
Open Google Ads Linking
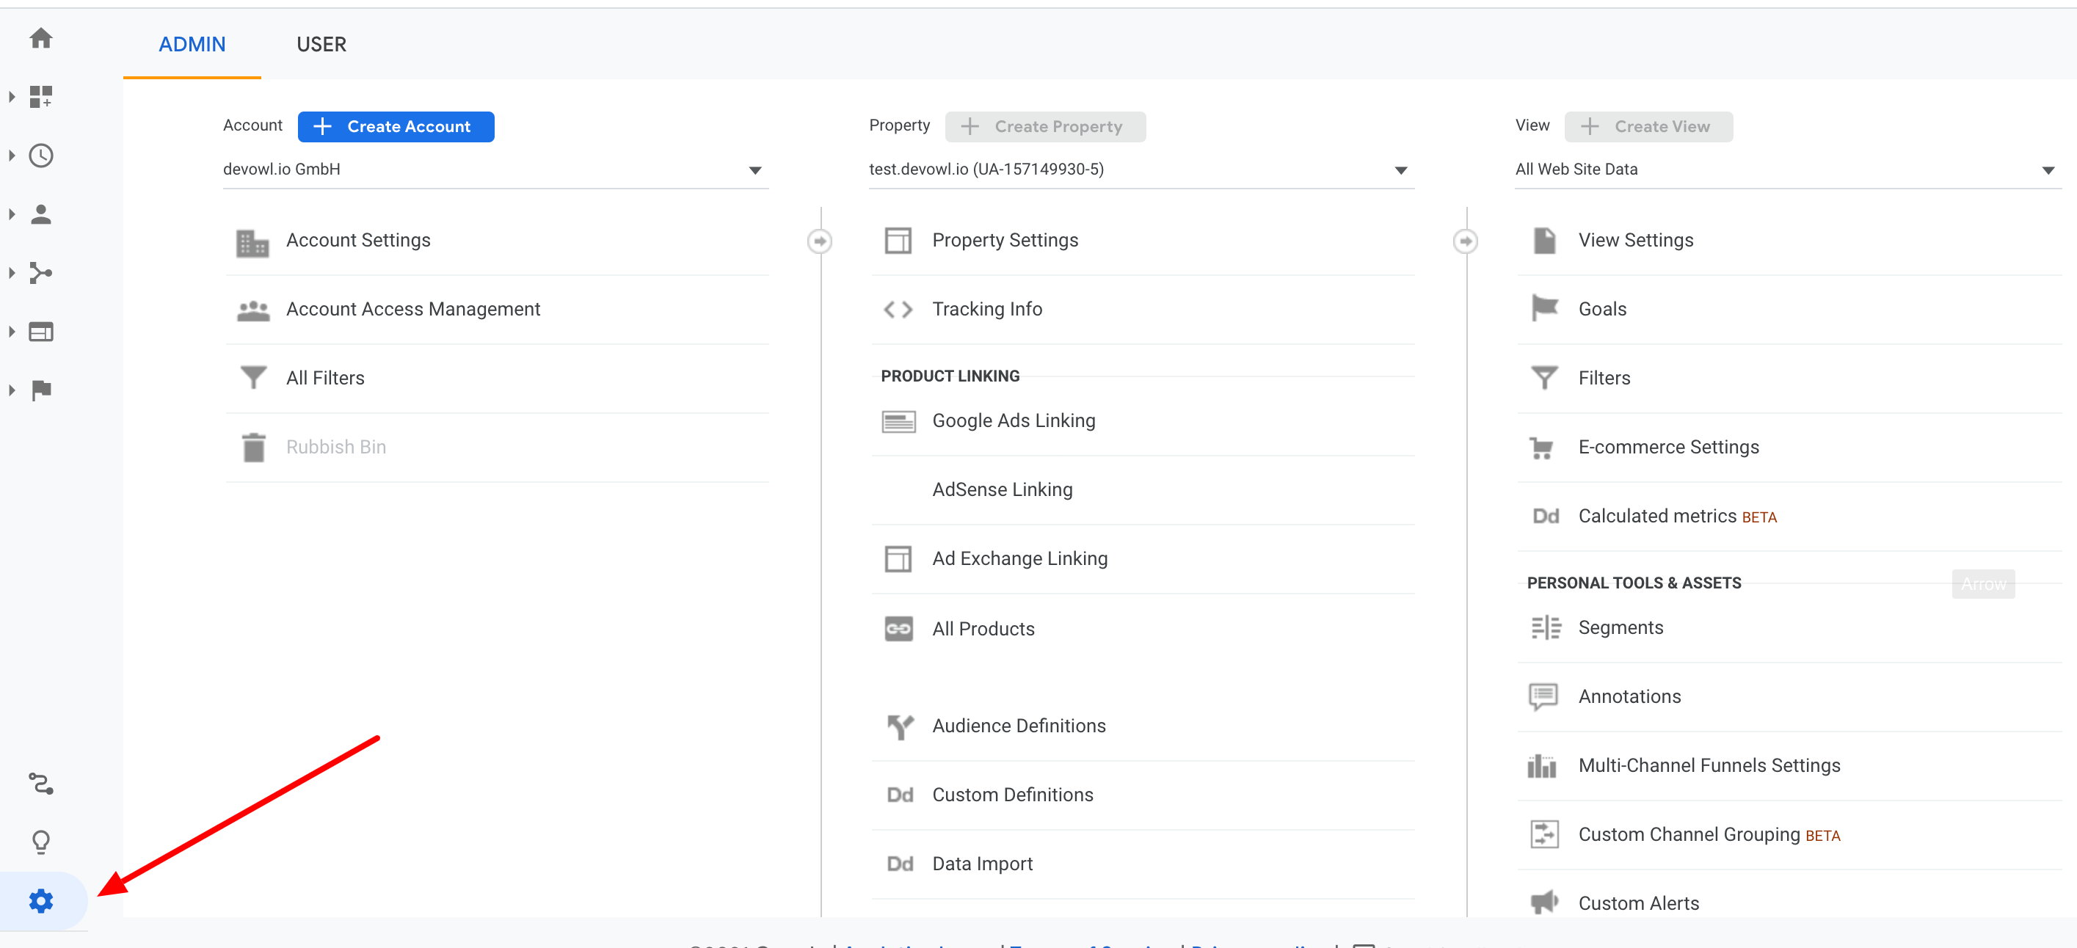pyautogui.click(x=1014, y=420)
